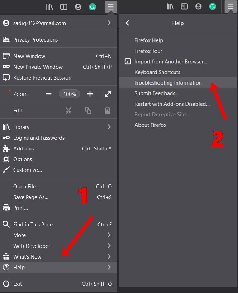Open Keyboard Shortcuts
The width and height of the screenshot is (238, 293).
[178, 72]
